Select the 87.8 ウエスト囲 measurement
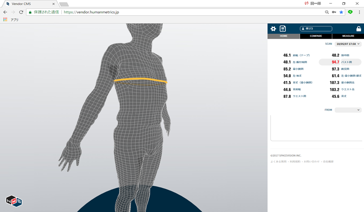The image size is (364, 212). click(x=294, y=96)
